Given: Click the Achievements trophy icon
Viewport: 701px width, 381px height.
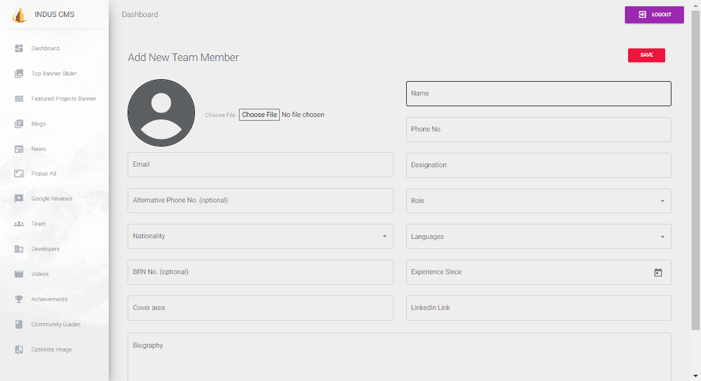Looking at the screenshot, I should tap(19, 299).
